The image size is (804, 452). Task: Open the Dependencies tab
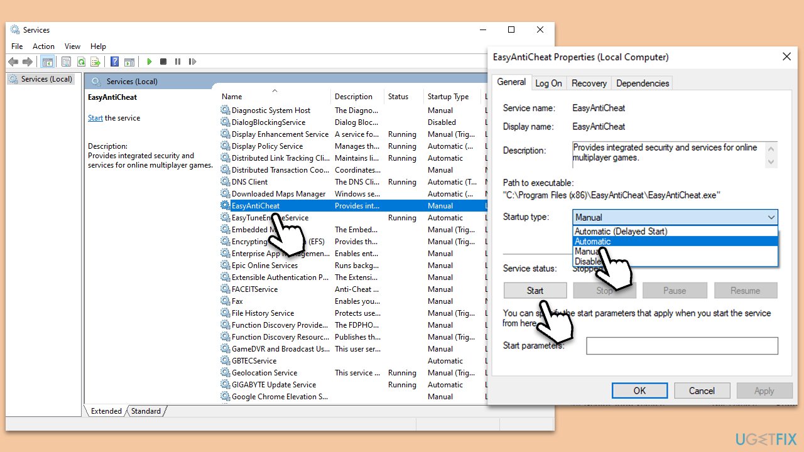(x=642, y=82)
